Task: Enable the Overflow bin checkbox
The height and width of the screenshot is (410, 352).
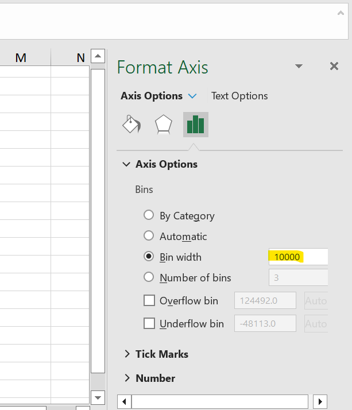Action: [149, 300]
